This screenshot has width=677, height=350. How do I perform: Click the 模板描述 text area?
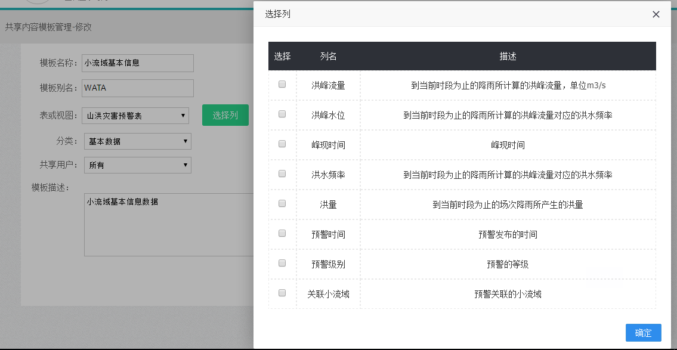169,224
